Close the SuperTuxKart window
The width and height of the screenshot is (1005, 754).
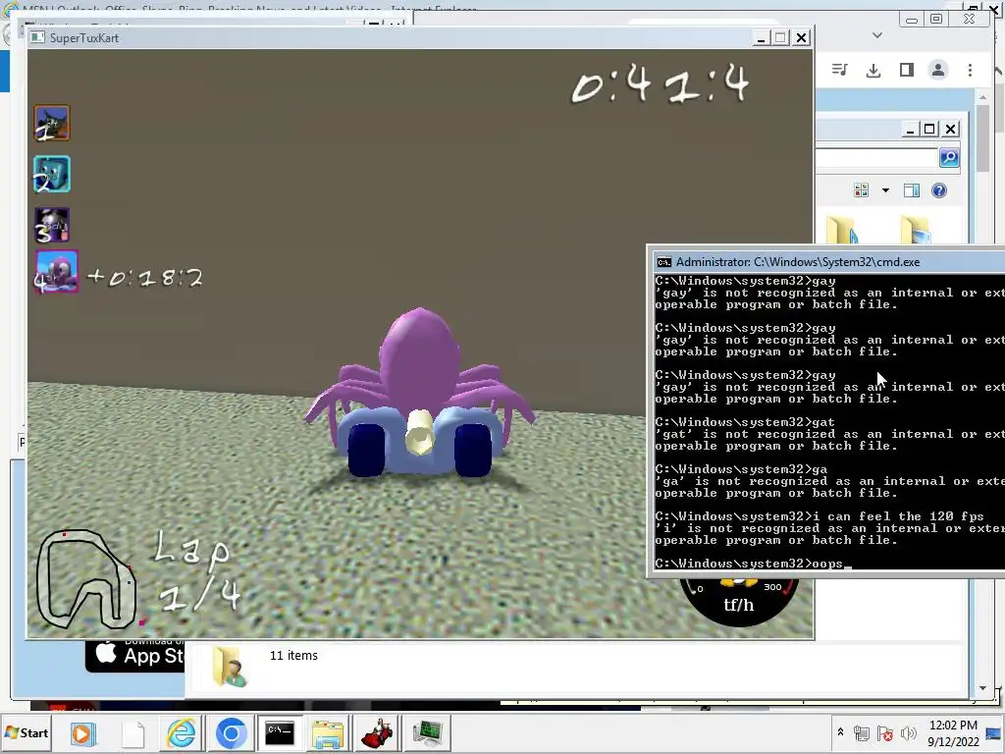pos(801,38)
